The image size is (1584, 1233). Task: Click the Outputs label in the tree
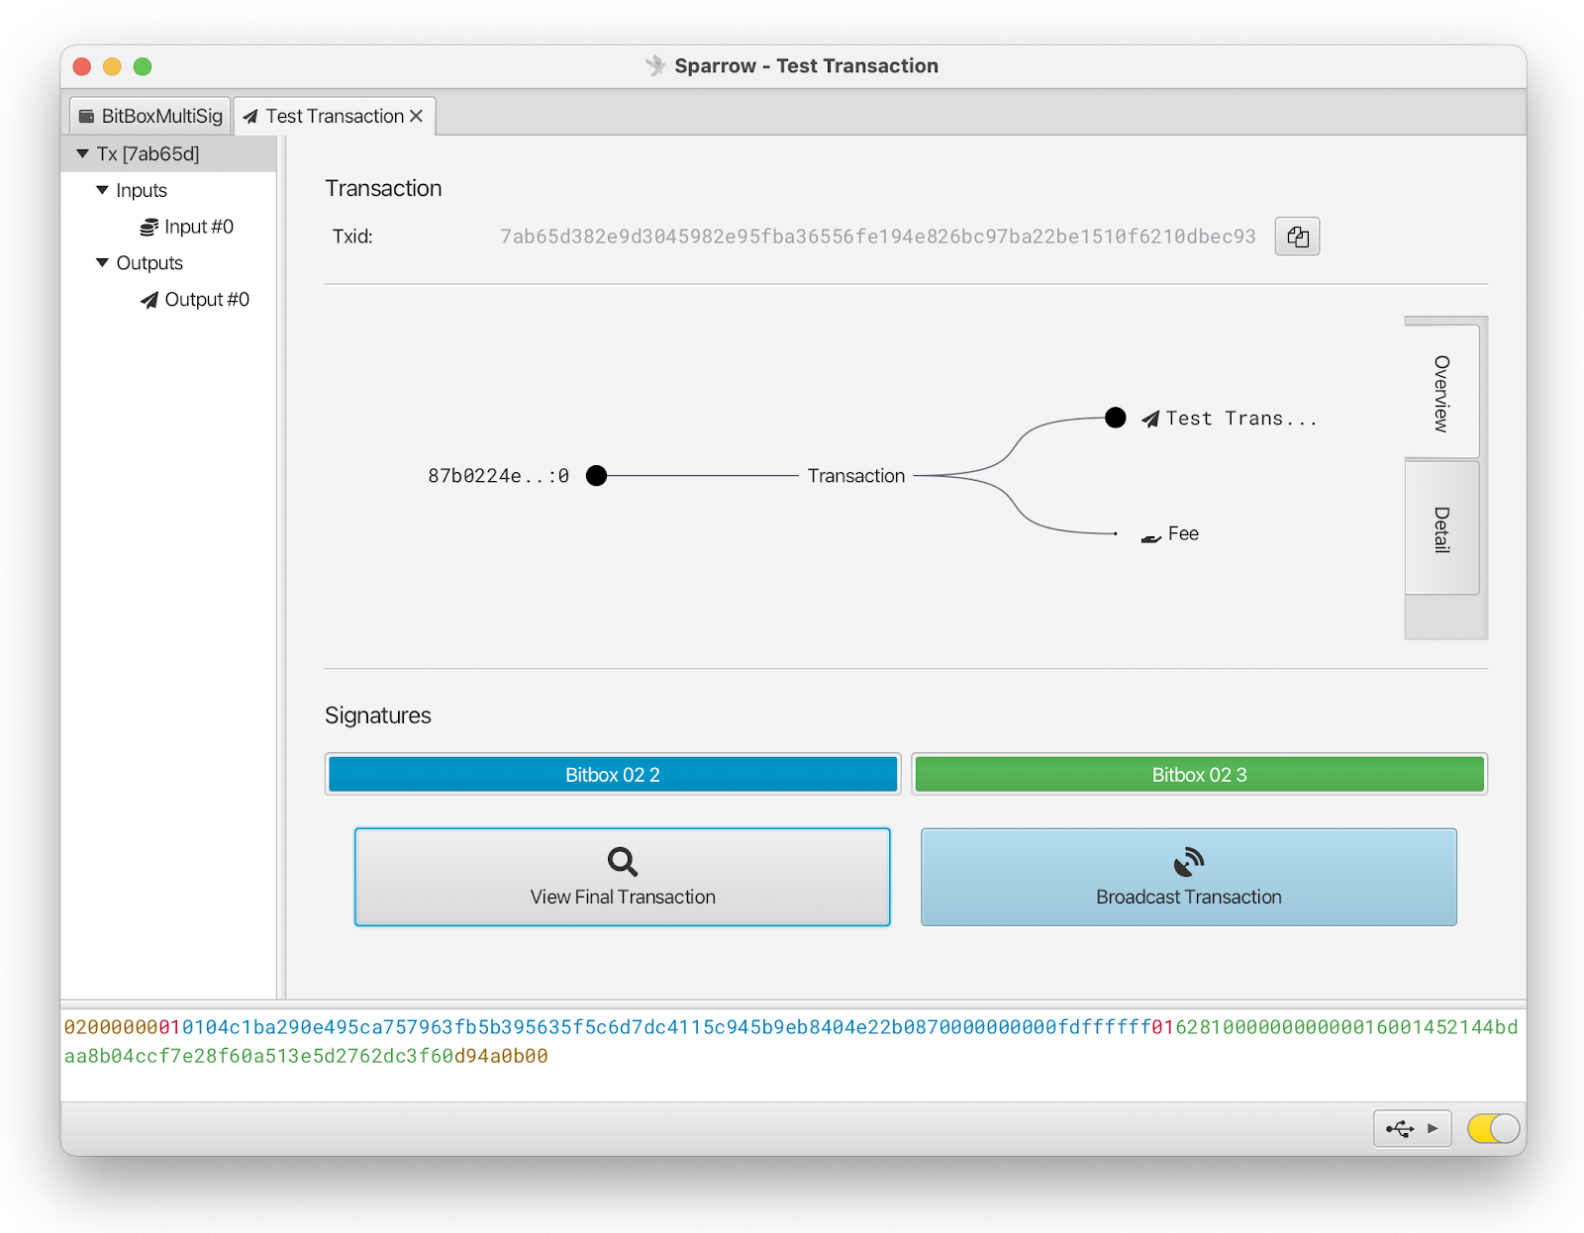149,263
